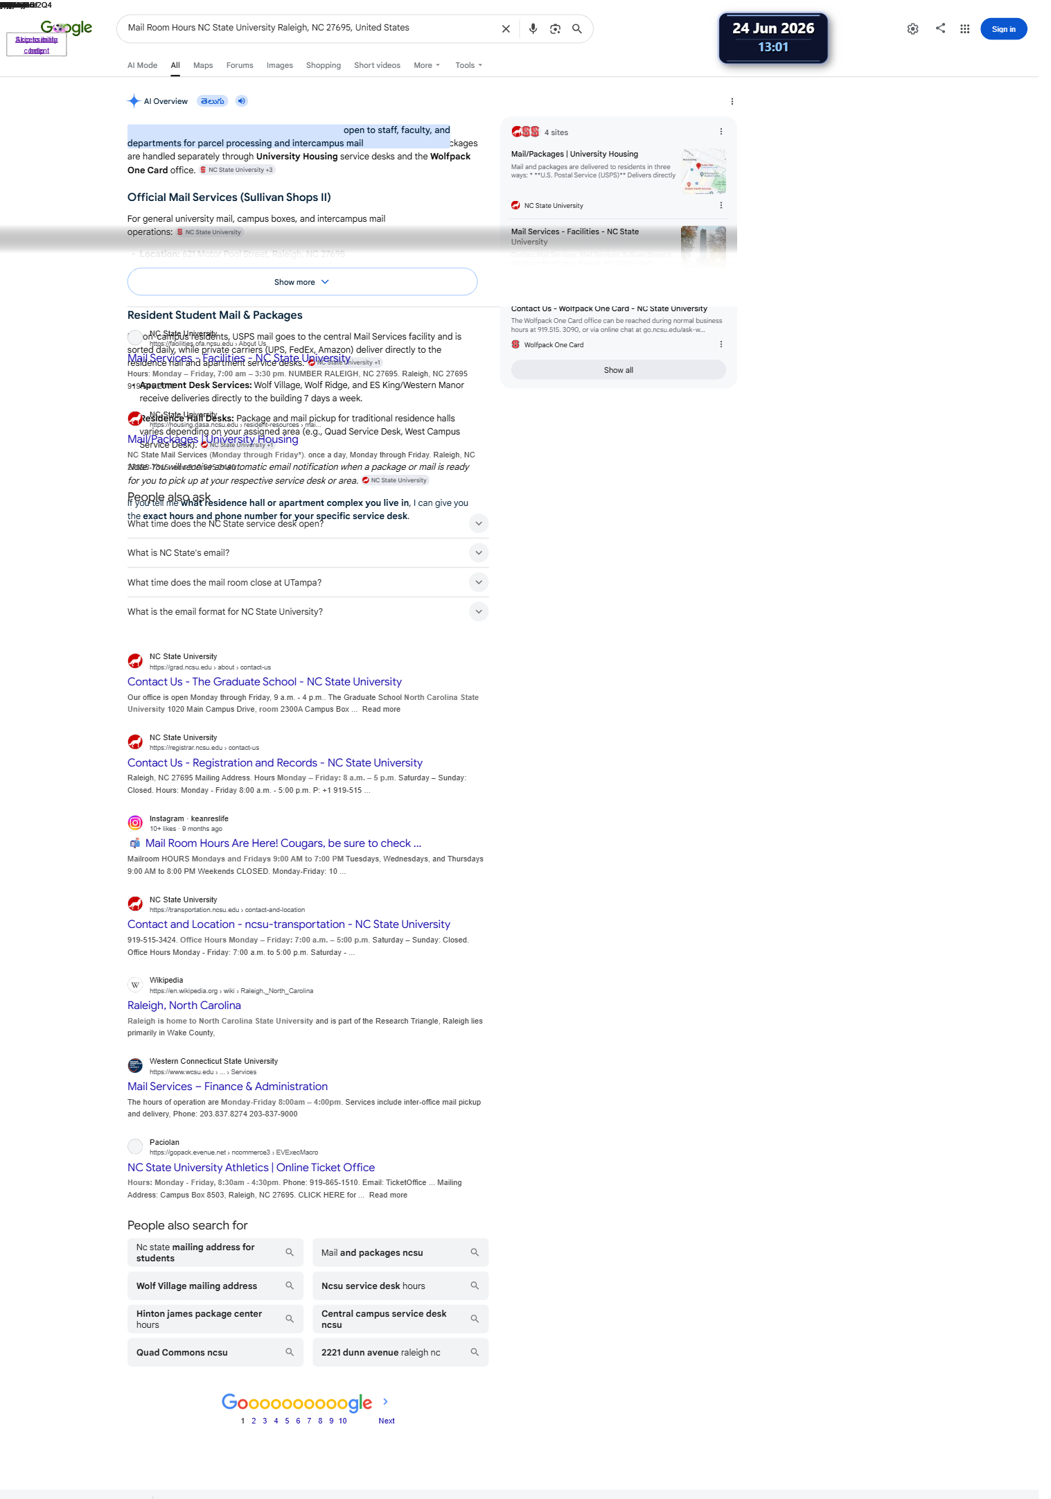Click the Telugu language chip in AI Overview
This screenshot has width=1051, height=1499.
pos(213,101)
